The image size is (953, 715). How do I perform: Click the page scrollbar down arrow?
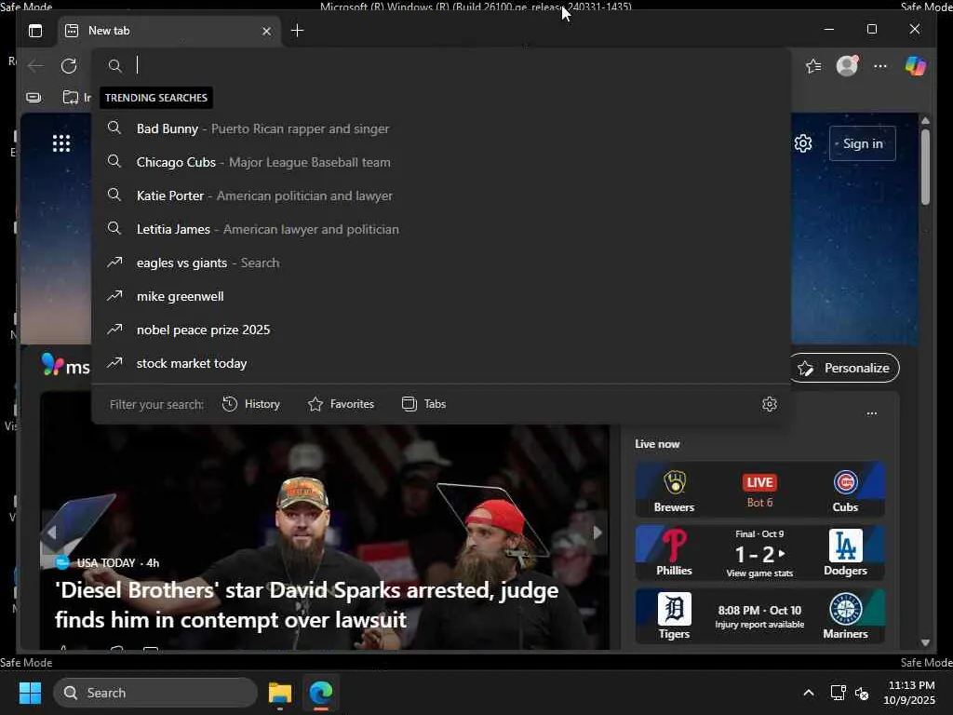pyautogui.click(x=925, y=642)
